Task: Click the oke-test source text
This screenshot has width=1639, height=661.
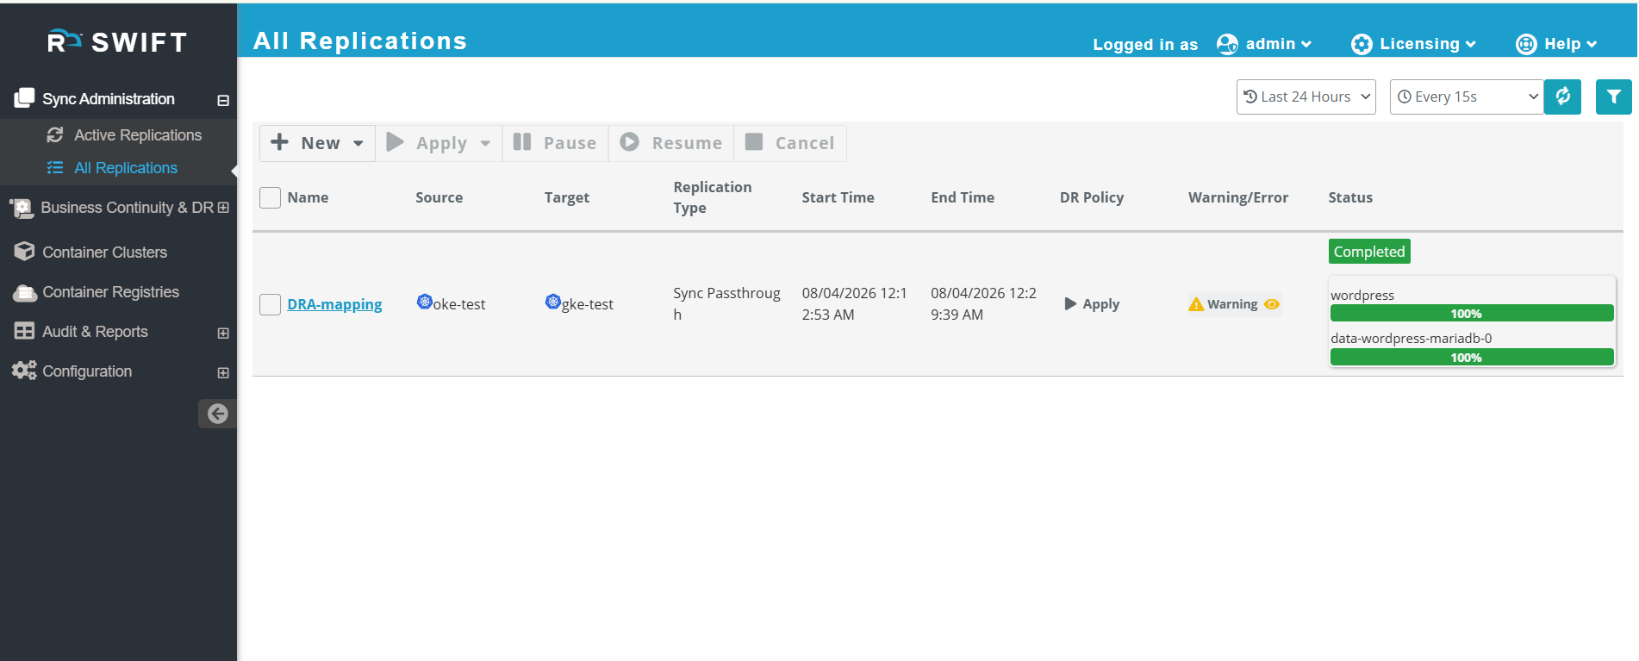Action: tap(459, 304)
